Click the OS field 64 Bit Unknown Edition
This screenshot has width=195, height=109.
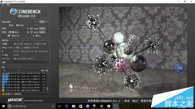[30, 51]
